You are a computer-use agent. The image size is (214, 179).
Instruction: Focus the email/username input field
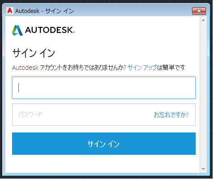pyautogui.click(x=104, y=88)
